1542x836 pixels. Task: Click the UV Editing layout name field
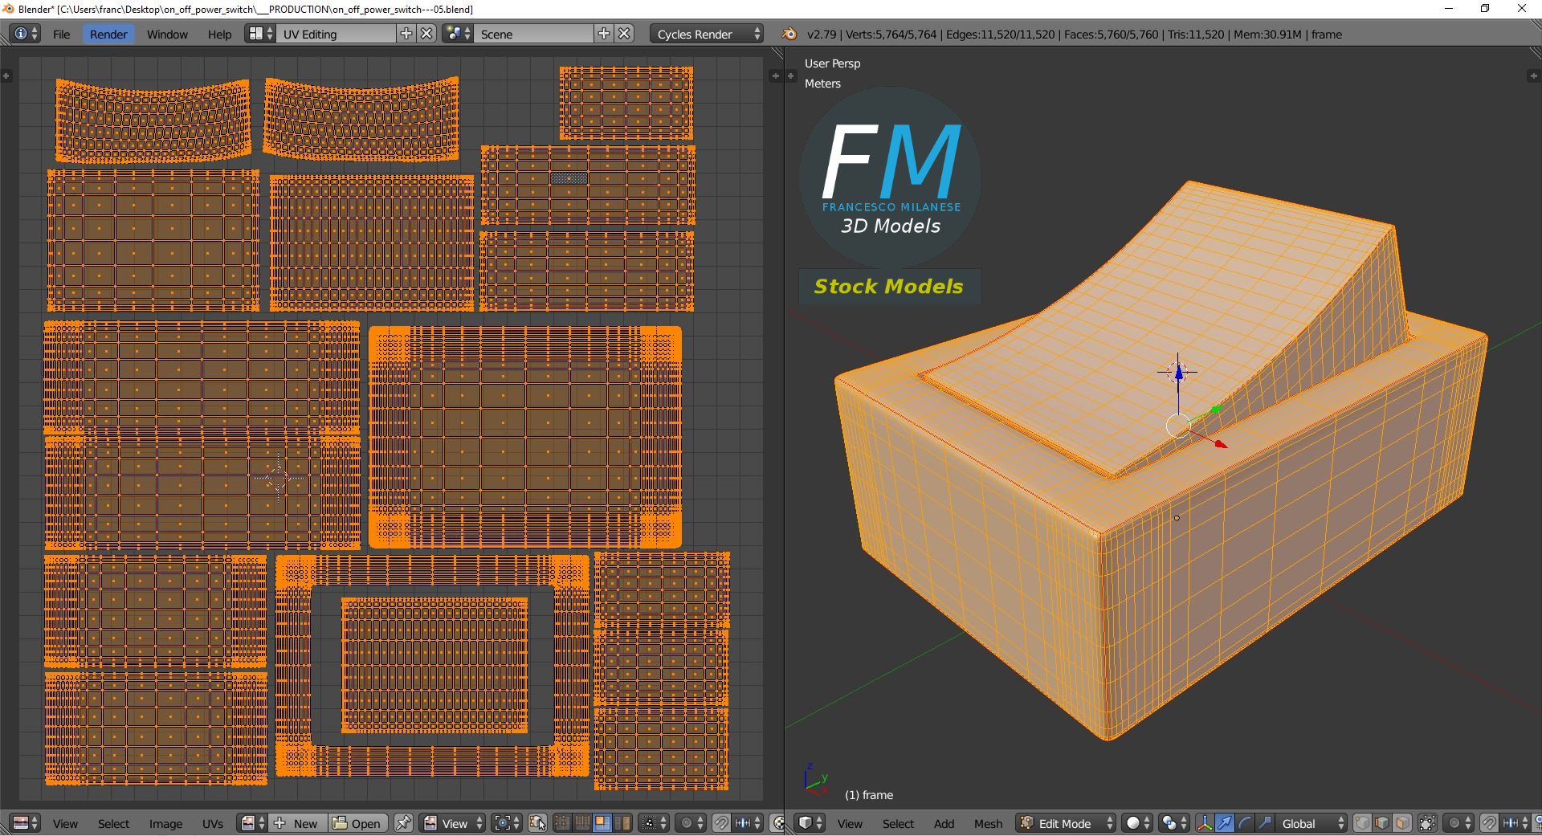point(337,34)
